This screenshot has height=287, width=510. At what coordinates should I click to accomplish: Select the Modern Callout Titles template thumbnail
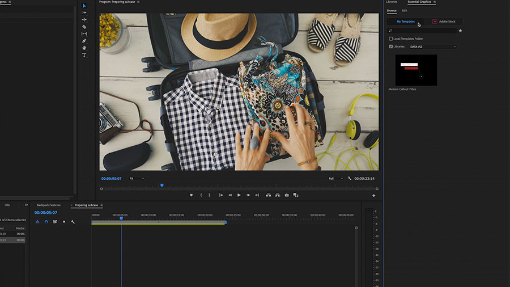coord(416,70)
